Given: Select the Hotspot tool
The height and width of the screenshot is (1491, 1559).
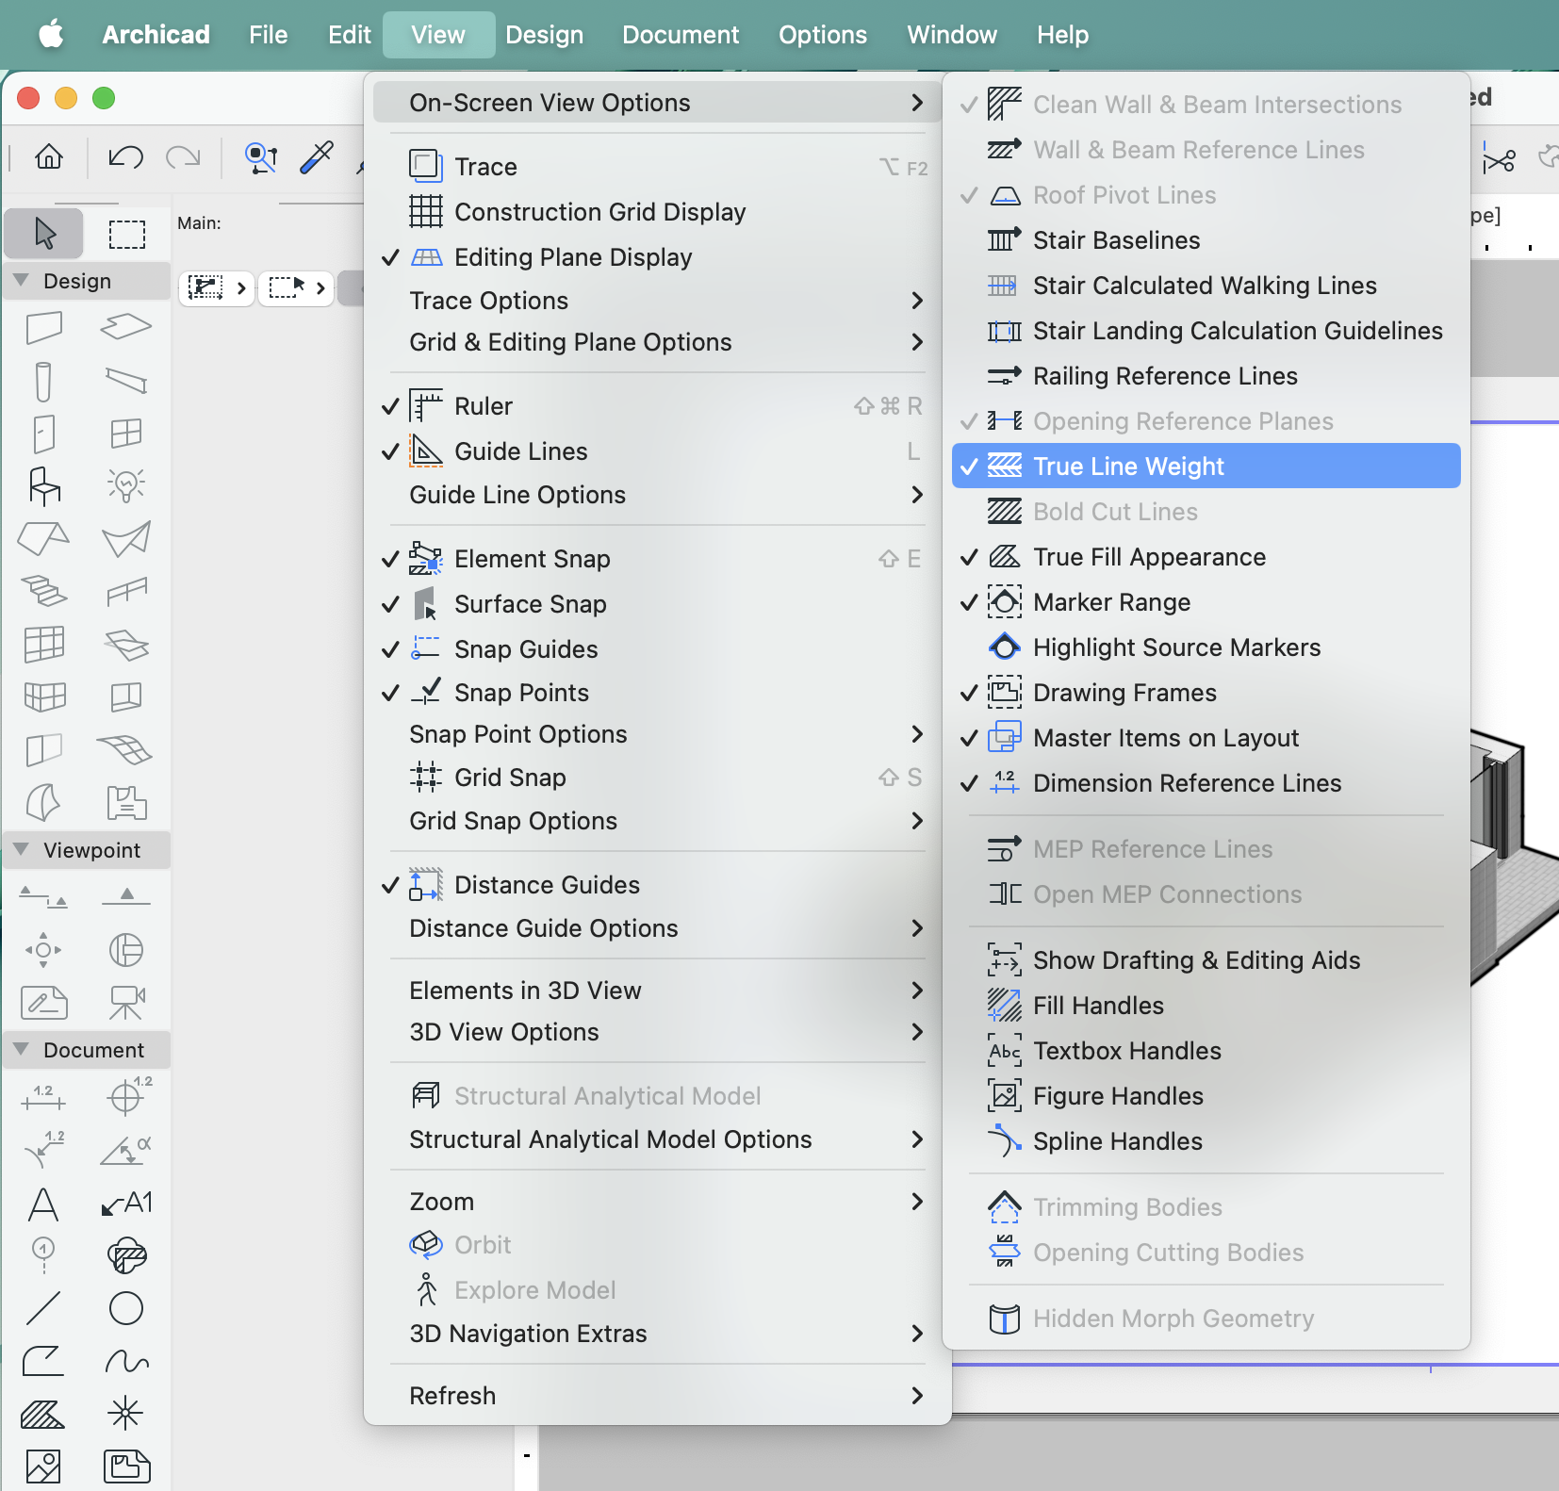Looking at the screenshot, I should pyautogui.click(x=126, y=1414).
